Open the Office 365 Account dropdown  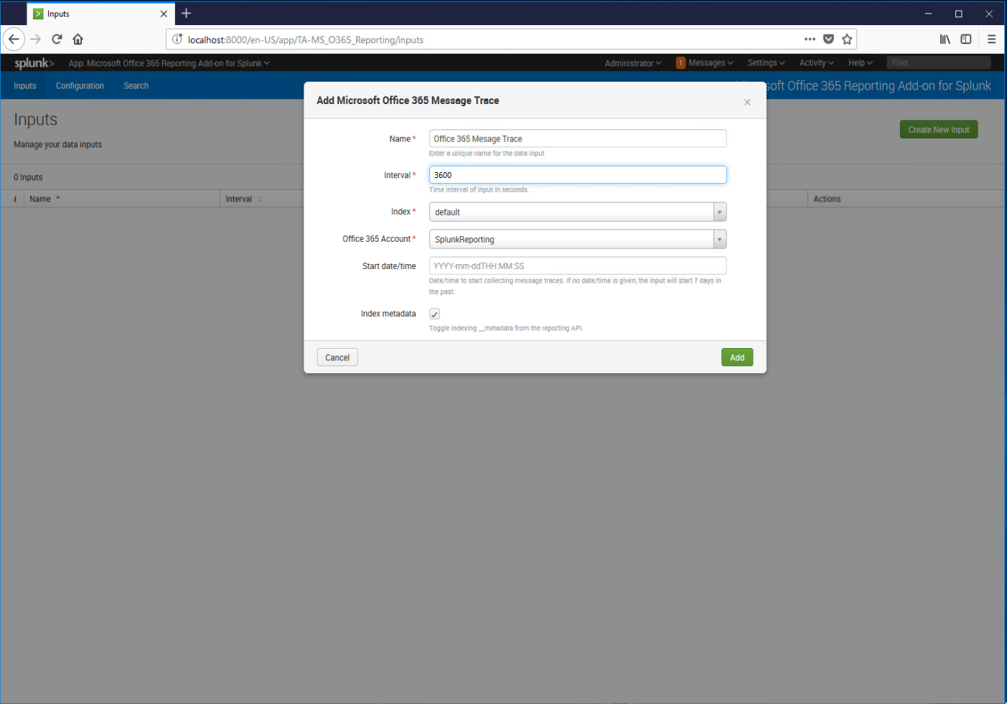(x=719, y=239)
